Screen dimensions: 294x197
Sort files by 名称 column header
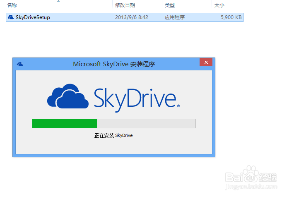pyautogui.click(x=12, y=5)
